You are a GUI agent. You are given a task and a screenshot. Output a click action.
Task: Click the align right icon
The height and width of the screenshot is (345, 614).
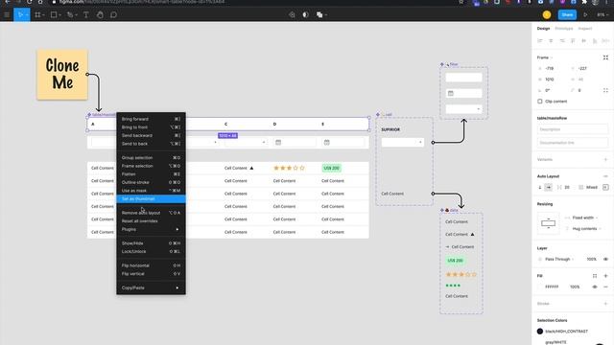coord(562,40)
